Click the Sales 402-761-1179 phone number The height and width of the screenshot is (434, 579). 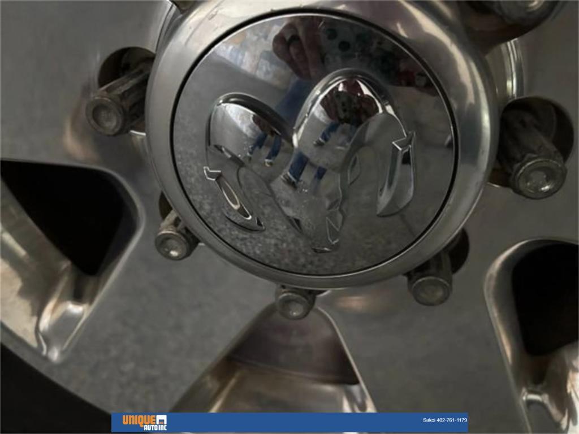(444, 420)
